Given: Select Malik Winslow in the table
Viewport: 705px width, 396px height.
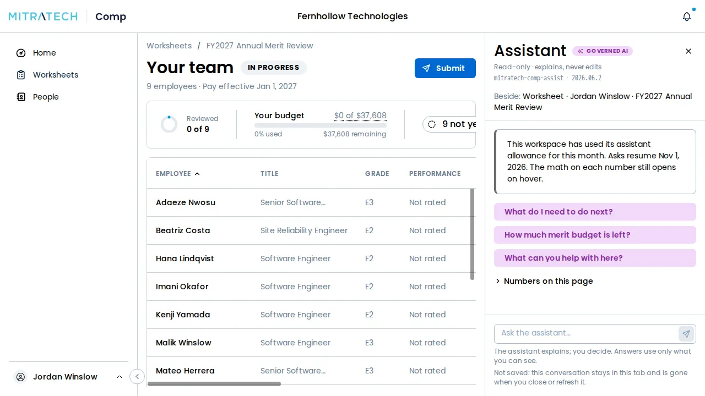Looking at the screenshot, I should (x=311, y=343).
